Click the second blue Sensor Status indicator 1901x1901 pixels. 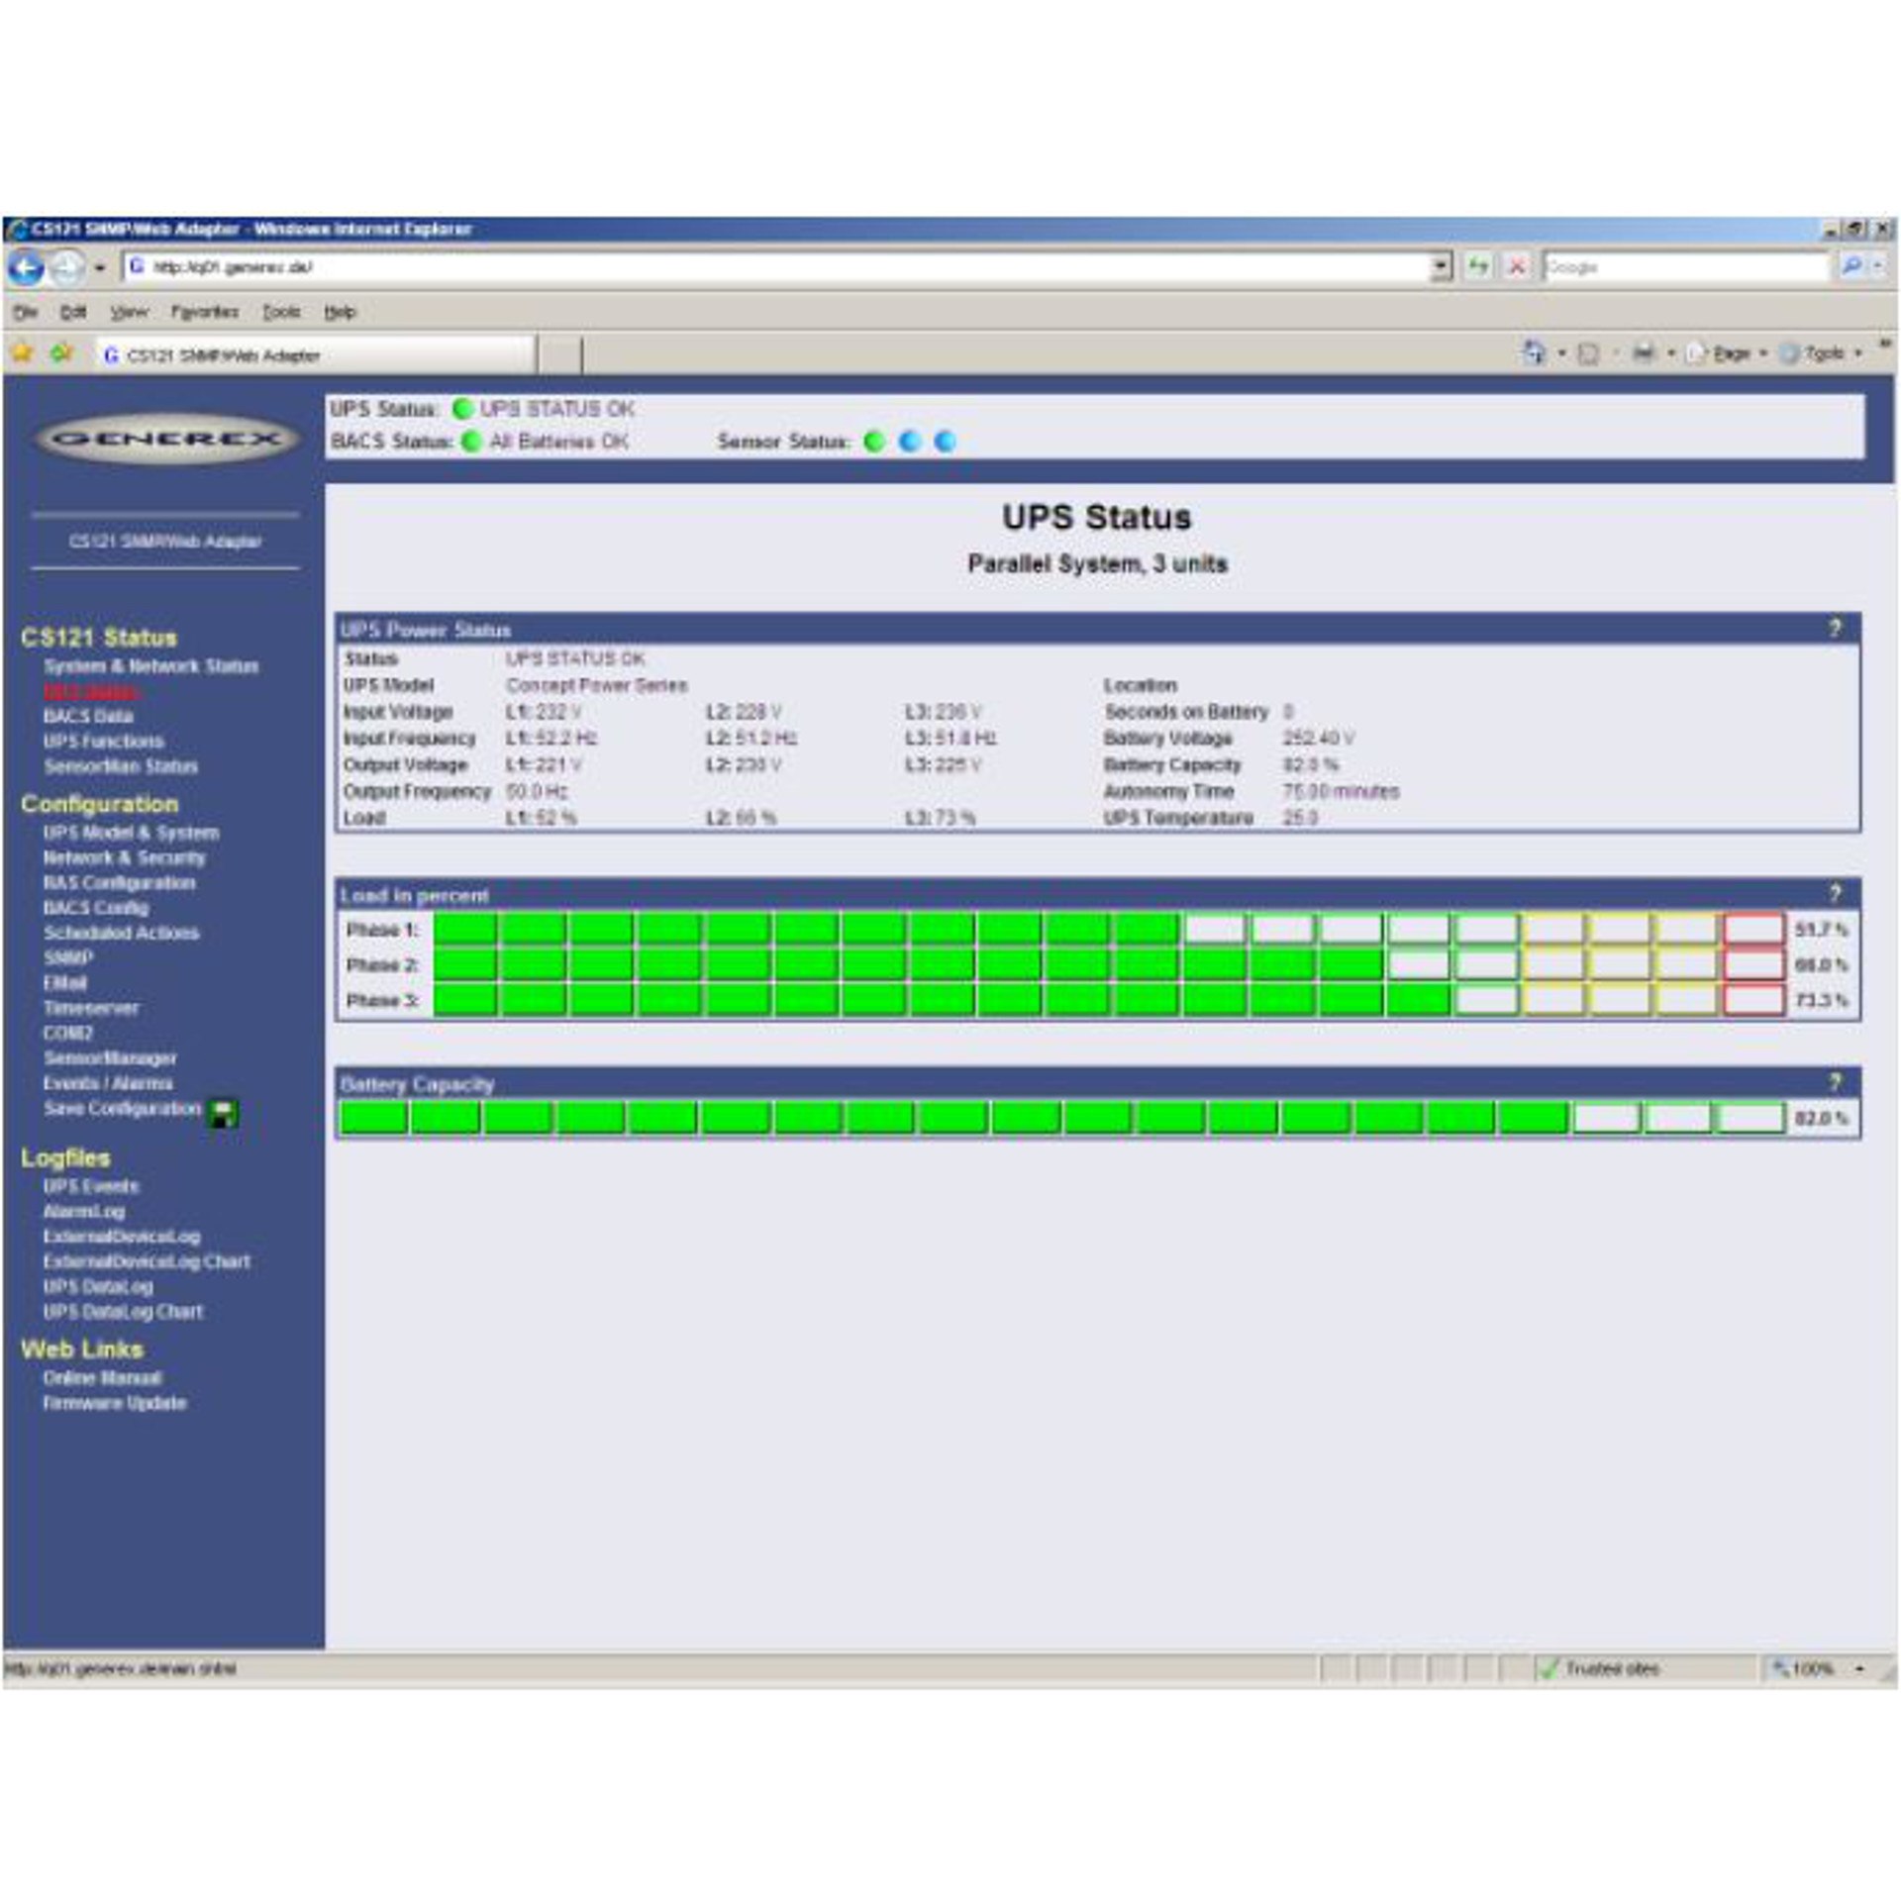click(946, 442)
